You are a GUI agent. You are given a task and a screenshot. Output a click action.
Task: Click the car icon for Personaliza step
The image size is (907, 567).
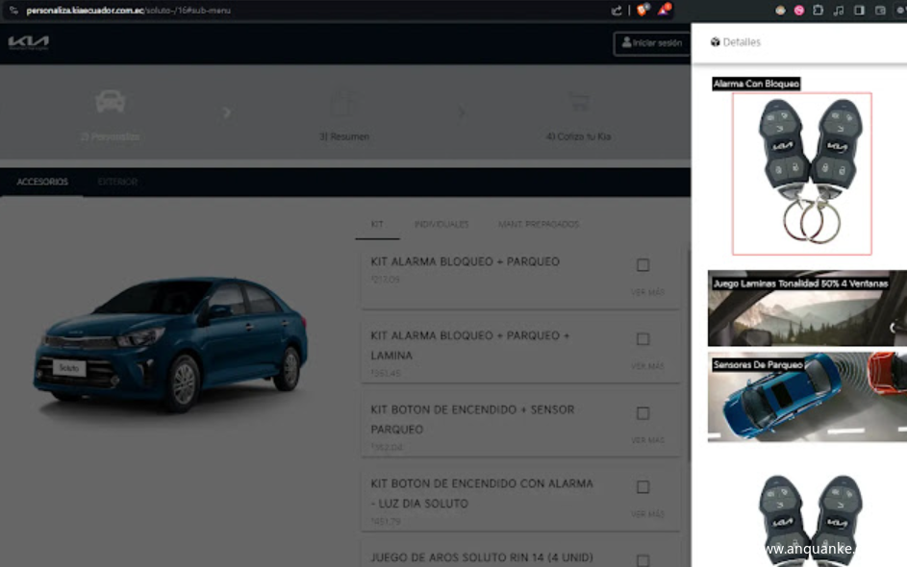pyautogui.click(x=111, y=101)
